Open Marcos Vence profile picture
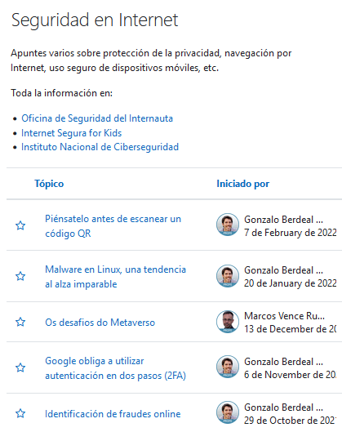This screenshot has height=432, width=342. (x=228, y=322)
